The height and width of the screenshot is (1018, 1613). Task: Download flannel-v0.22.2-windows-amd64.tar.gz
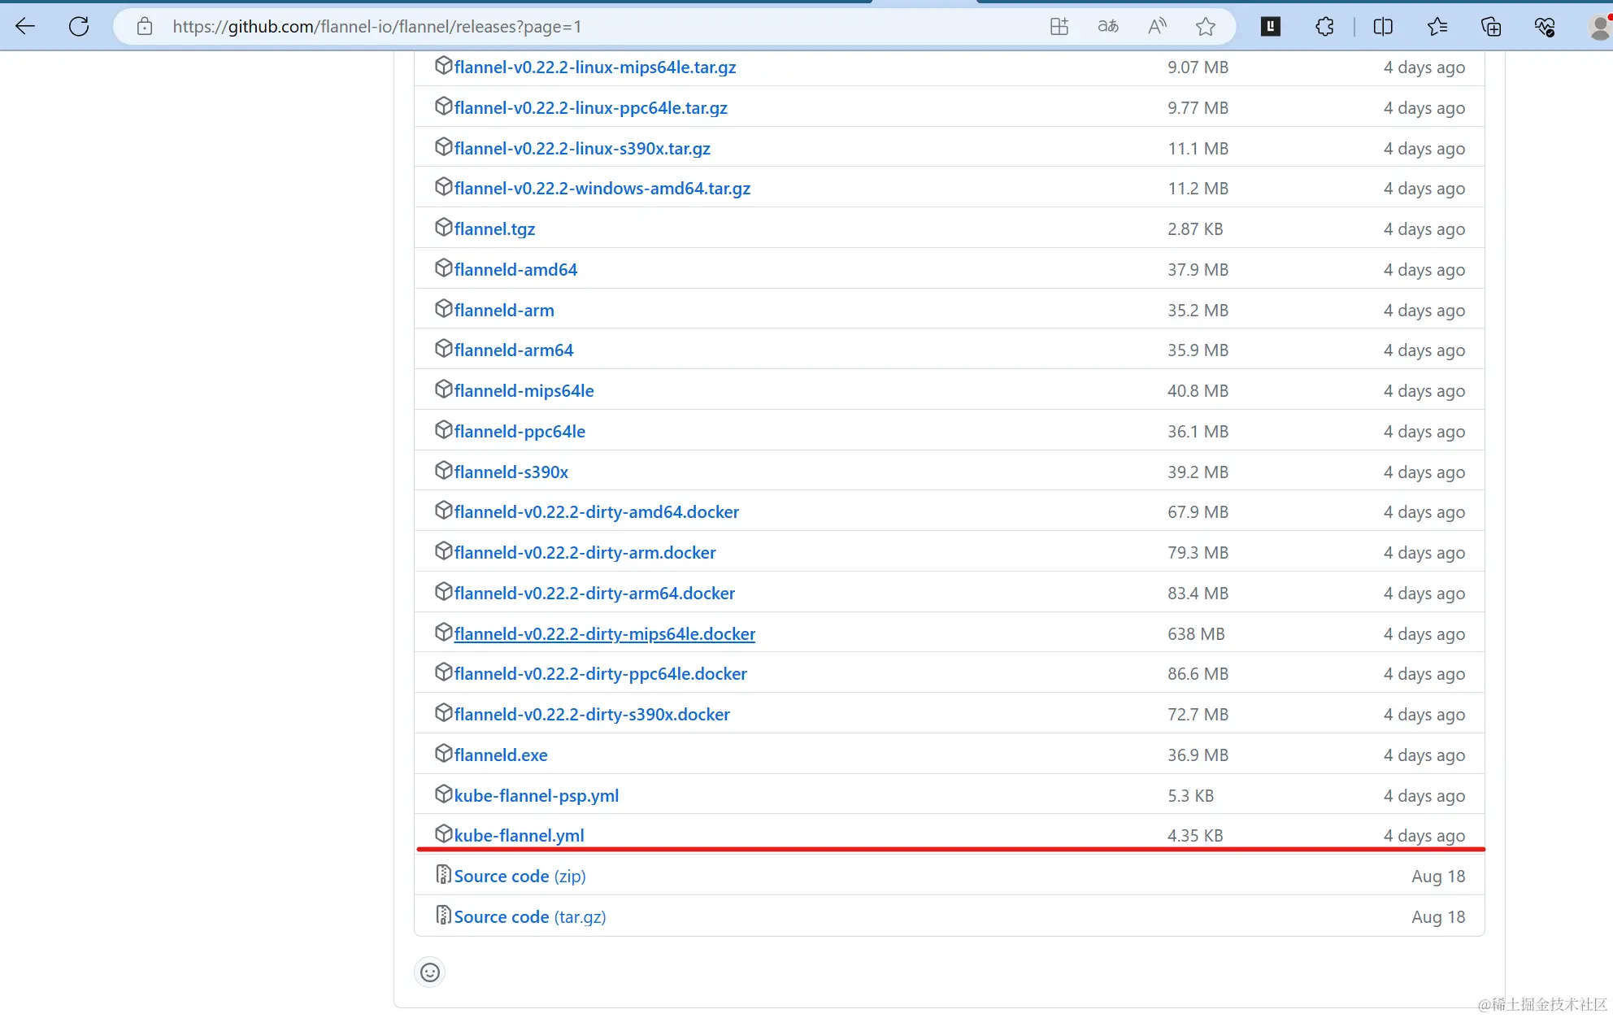pyautogui.click(x=602, y=189)
